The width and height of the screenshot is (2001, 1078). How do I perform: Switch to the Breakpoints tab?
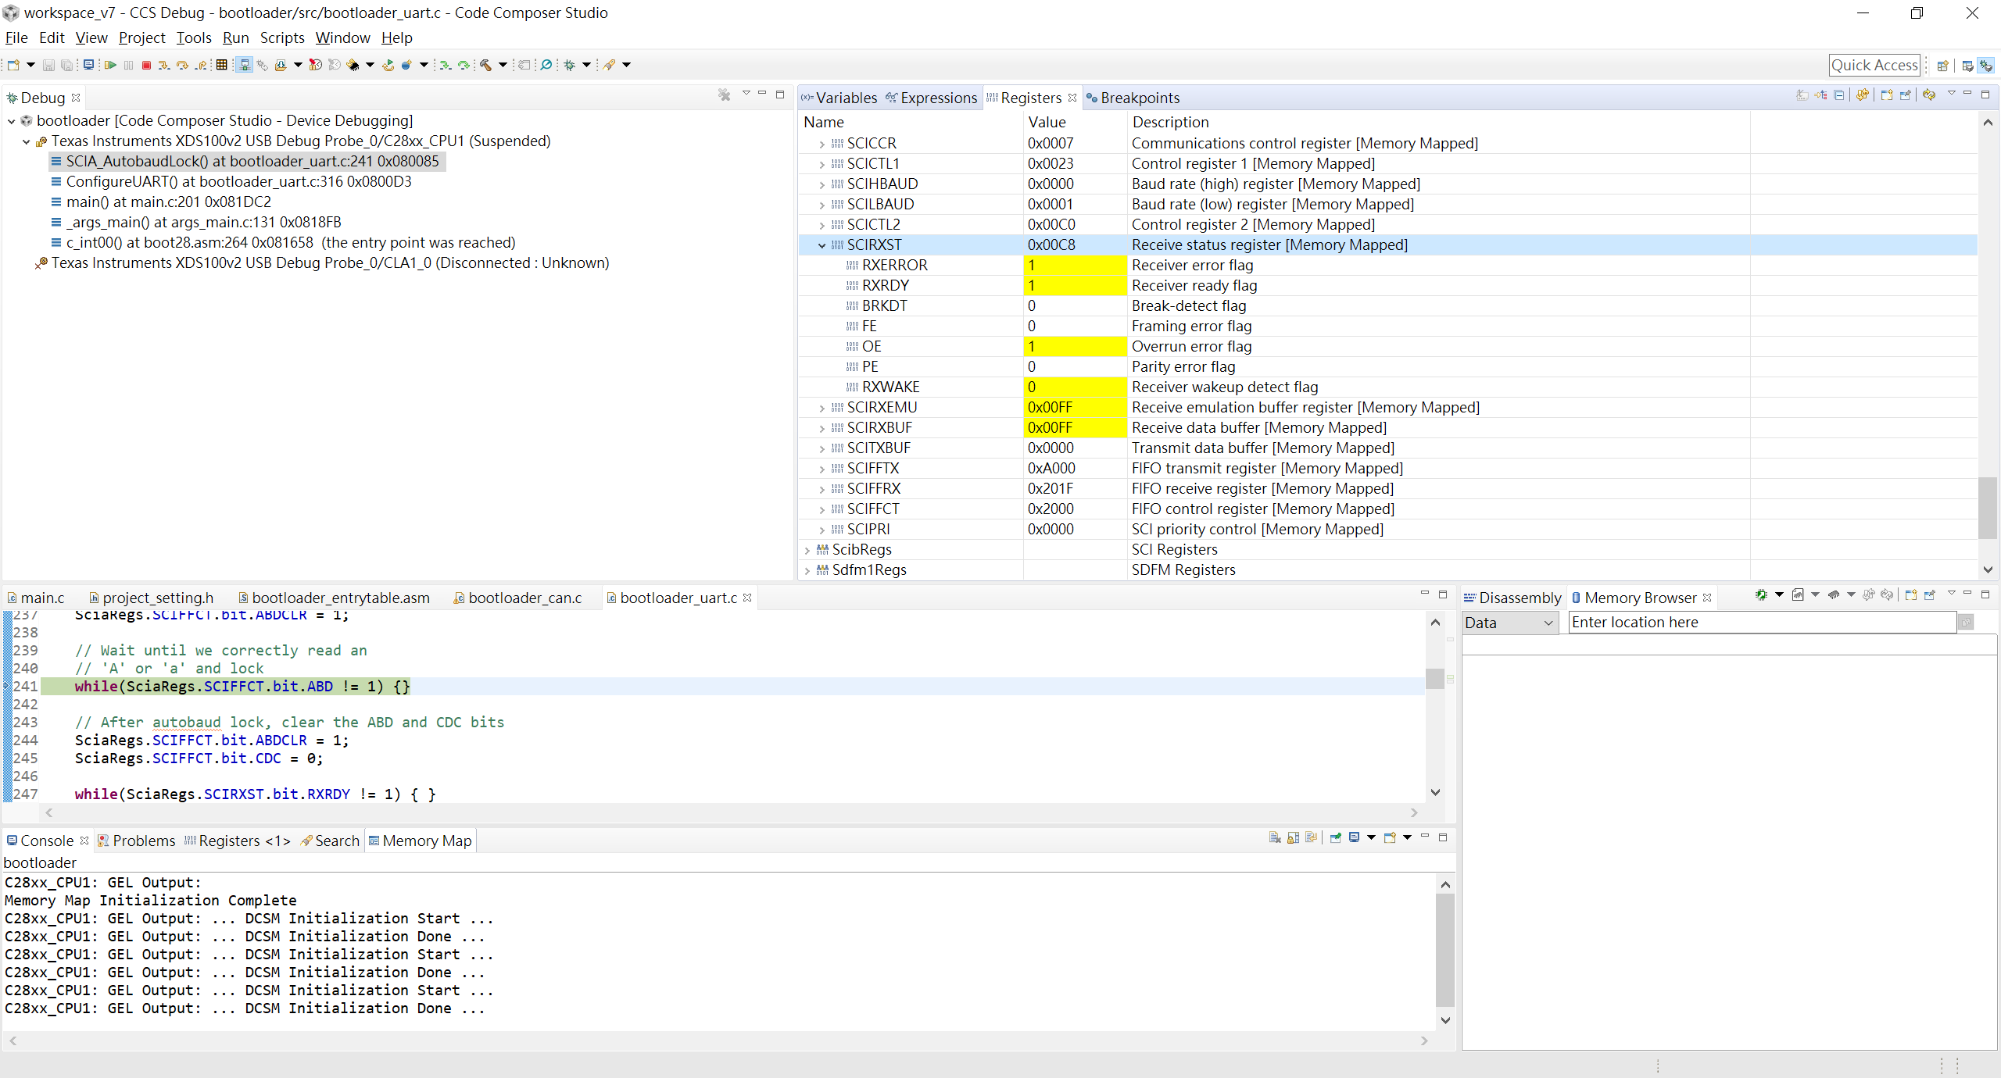[1139, 98]
